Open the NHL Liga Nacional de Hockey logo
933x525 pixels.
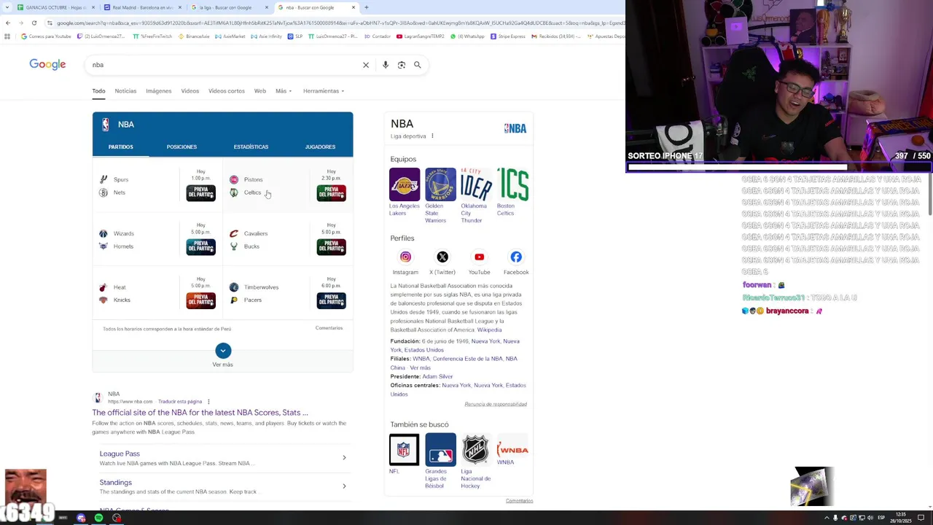click(476, 450)
